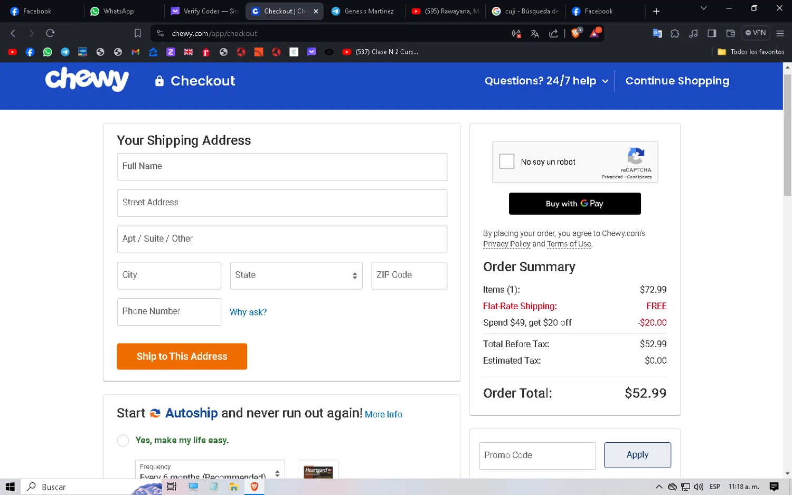This screenshot has width=792, height=495.
Task: Click the page vertical scrollbar thumb
Action: tap(787, 135)
